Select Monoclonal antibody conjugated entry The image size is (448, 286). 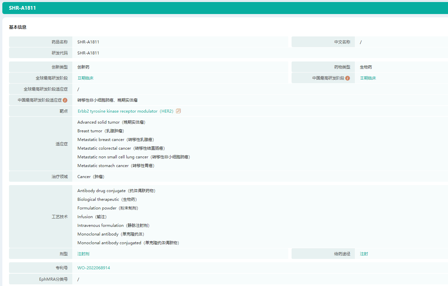[128, 243]
